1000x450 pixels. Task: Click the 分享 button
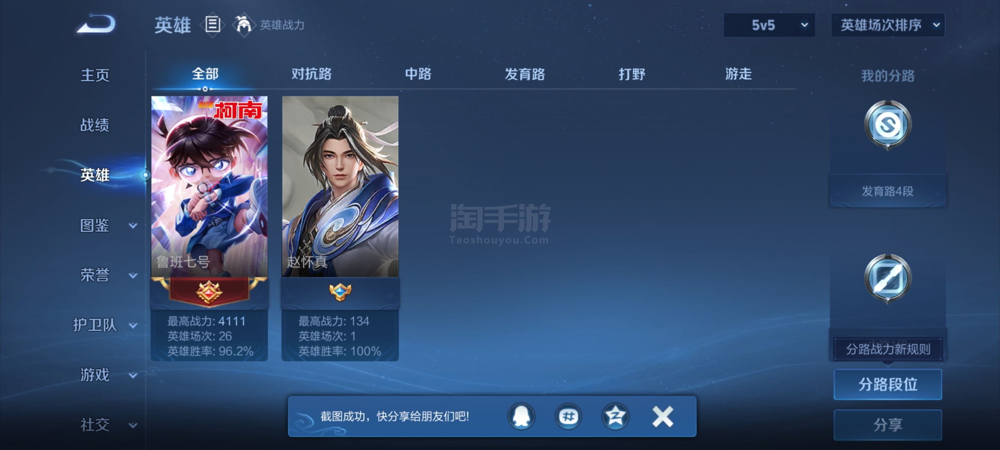click(887, 425)
